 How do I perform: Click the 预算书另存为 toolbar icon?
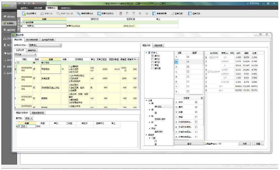tap(99, 14)
